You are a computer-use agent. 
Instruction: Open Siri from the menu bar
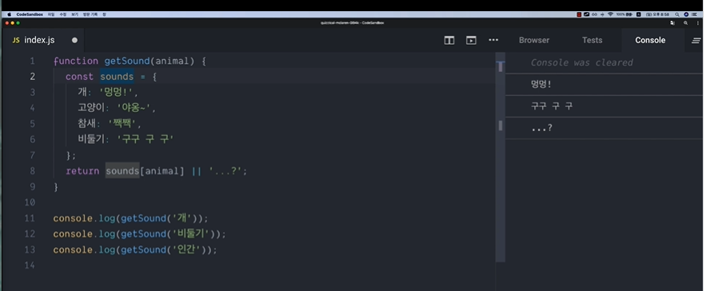coord(686,14)
